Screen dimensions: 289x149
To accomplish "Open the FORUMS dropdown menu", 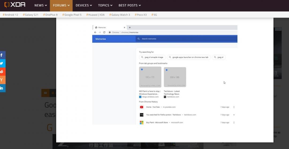I will (61, 5).
